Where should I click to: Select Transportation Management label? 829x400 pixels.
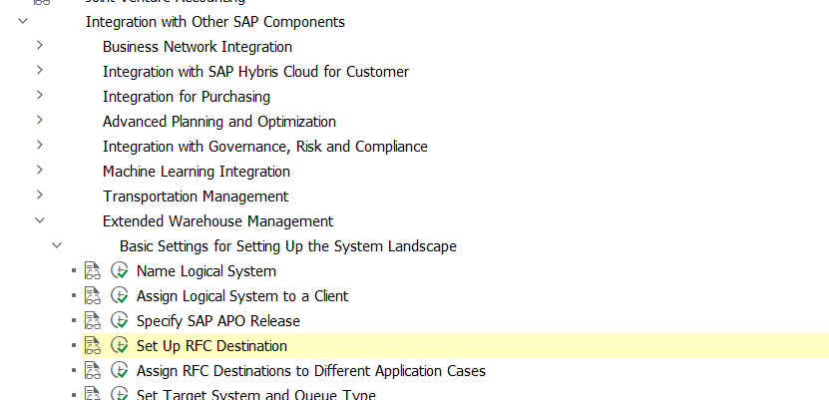point(196,197)
